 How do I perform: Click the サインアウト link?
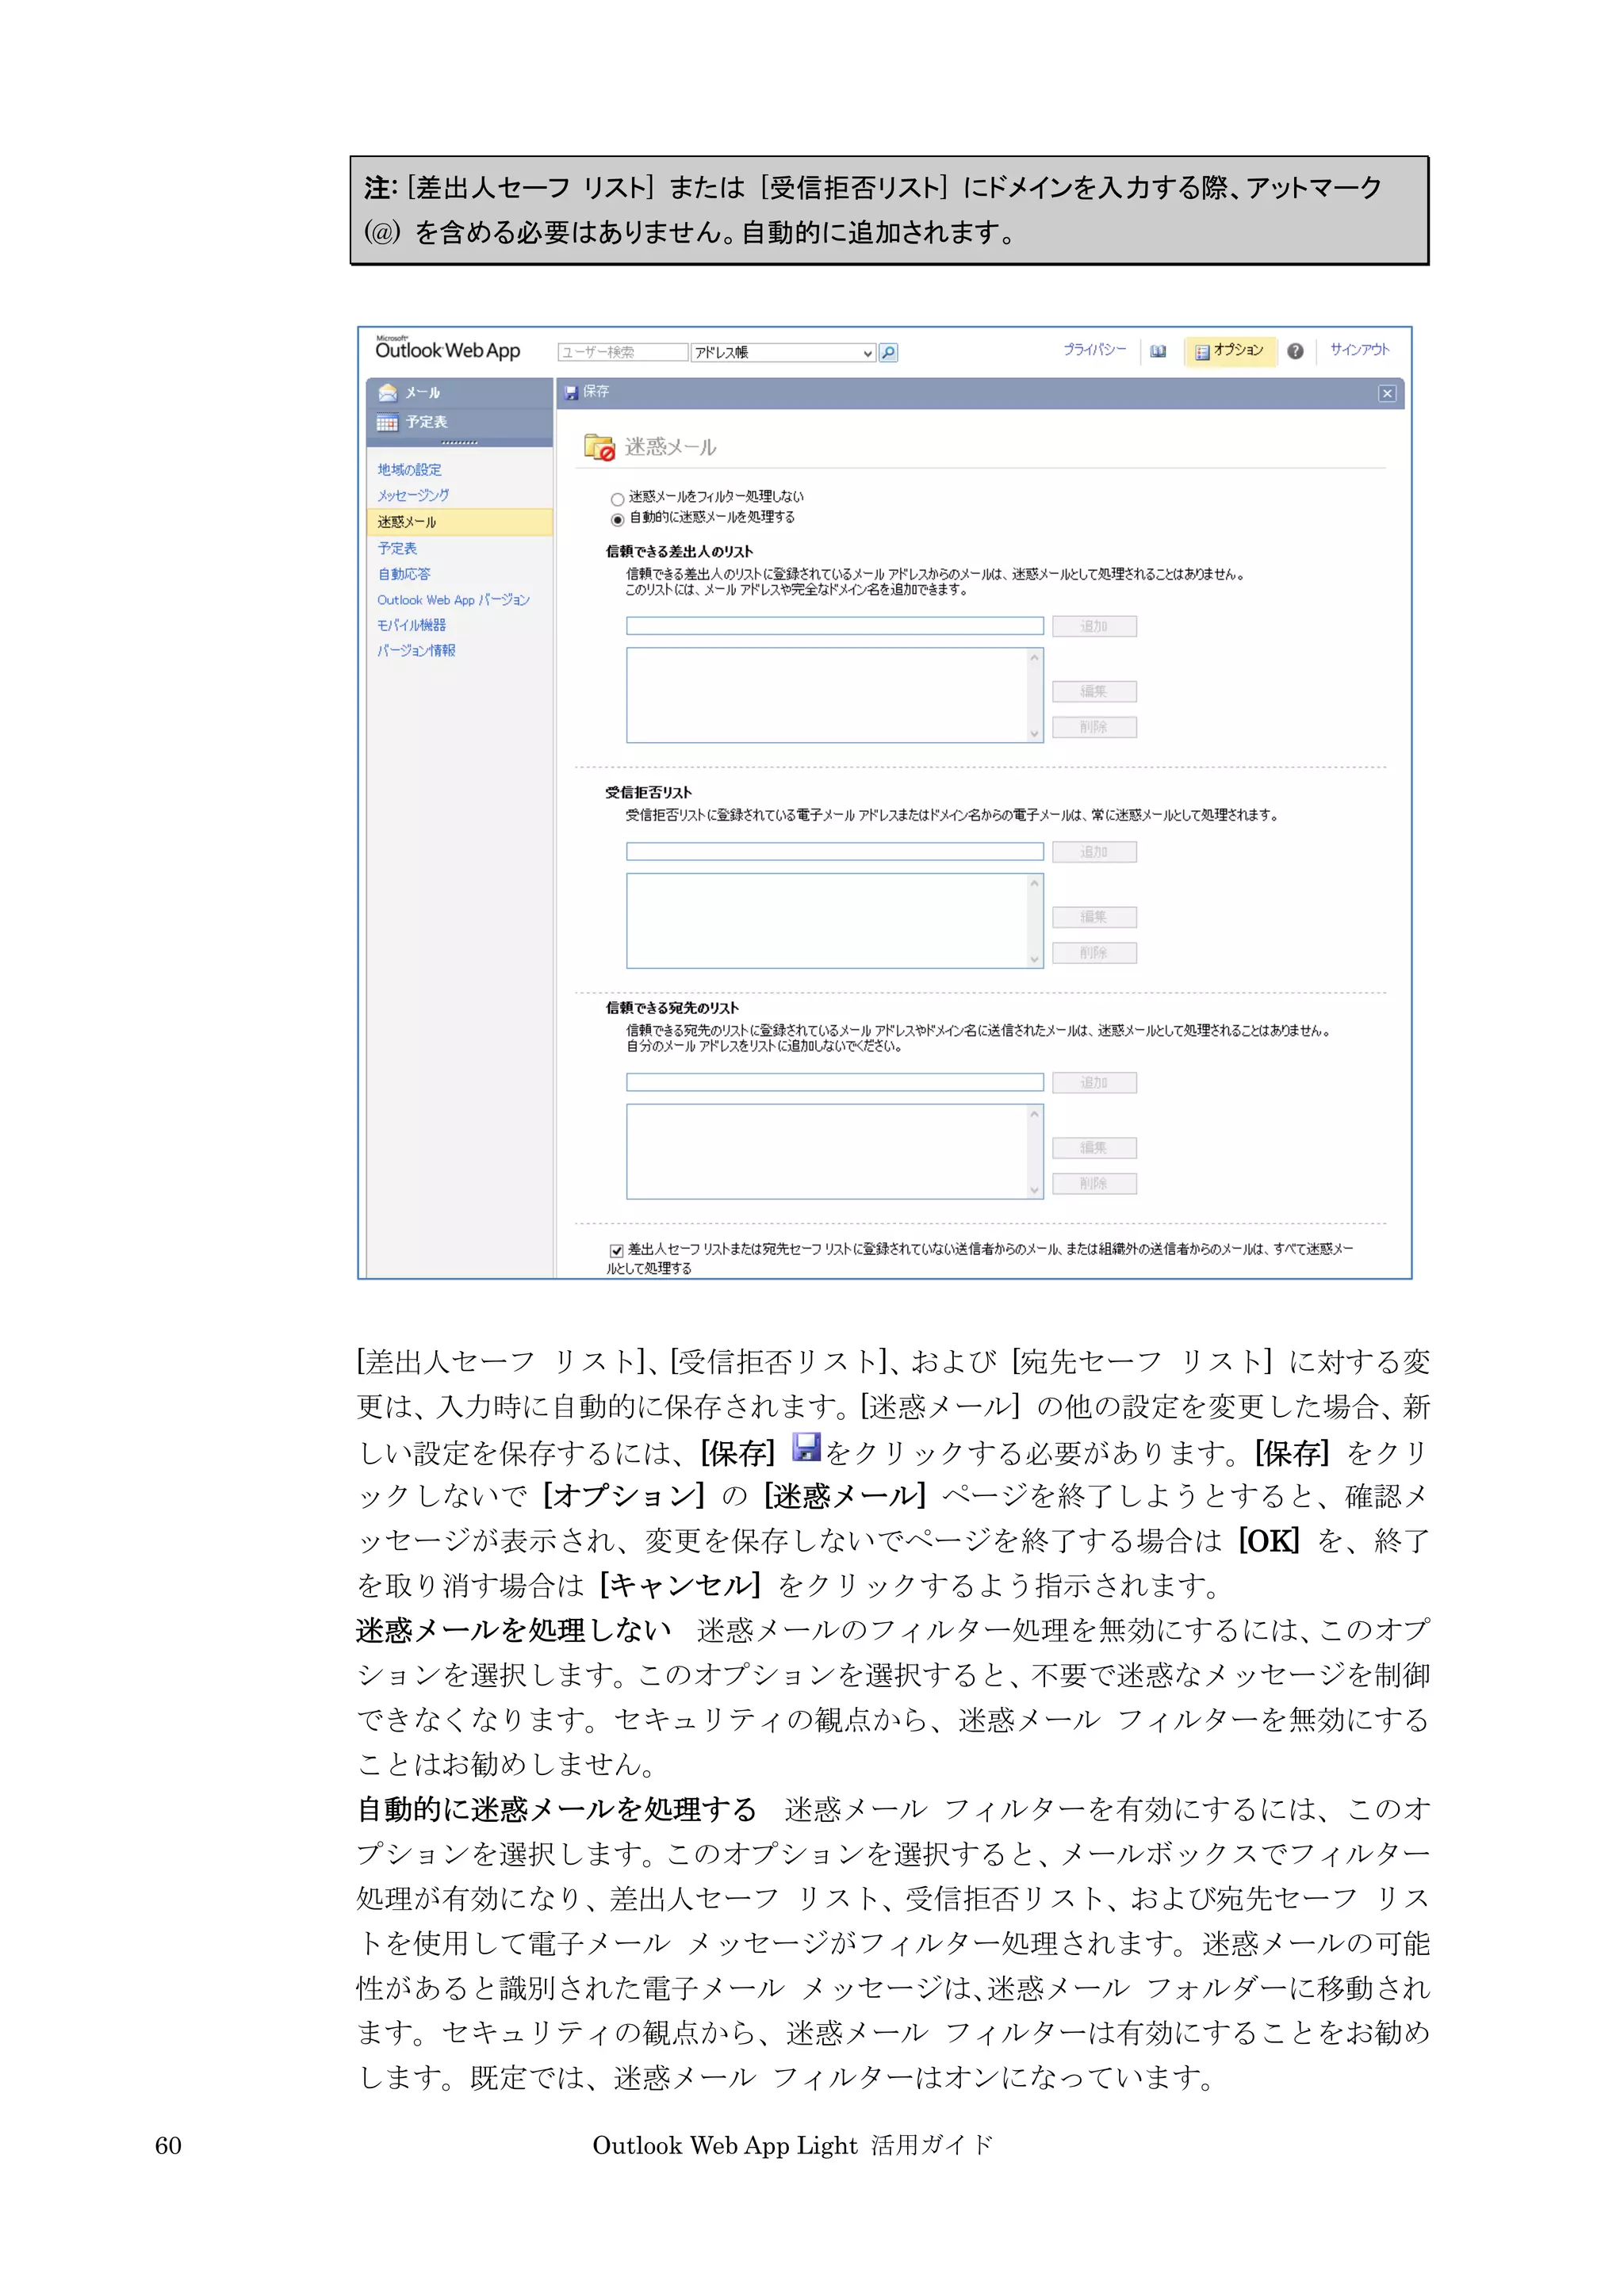[x=1359, y=349]
